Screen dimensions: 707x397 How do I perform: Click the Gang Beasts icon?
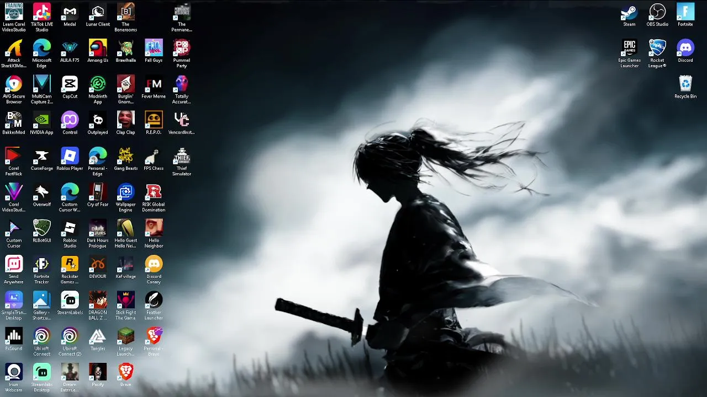click(x=126, y=159)
